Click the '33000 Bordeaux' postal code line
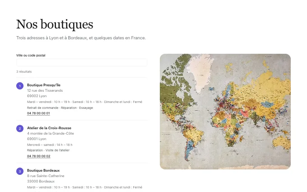This screenshot has height=192, width=307. [x=41, y=182]
